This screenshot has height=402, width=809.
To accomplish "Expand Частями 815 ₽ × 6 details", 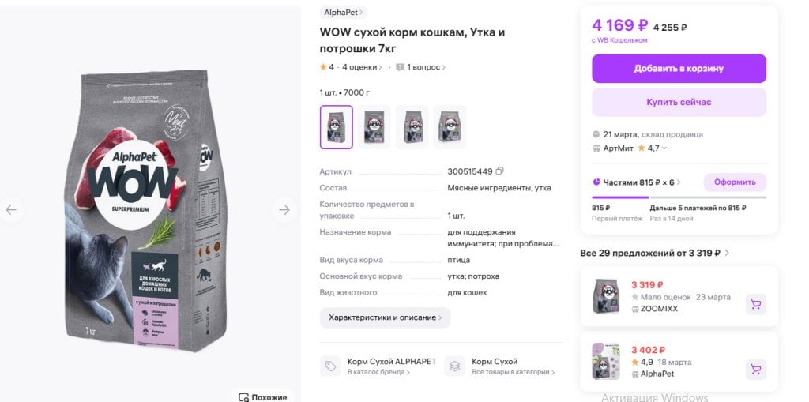I will tap(637, 182).
